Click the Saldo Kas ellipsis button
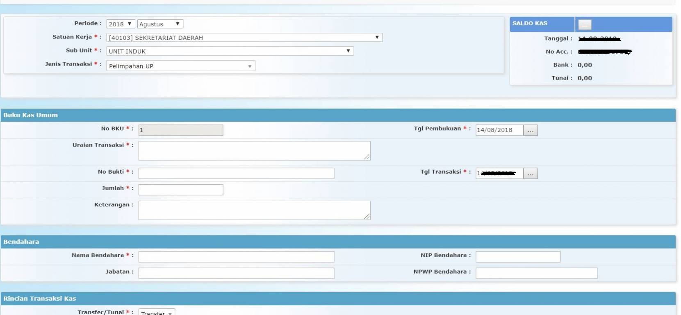 585,25
